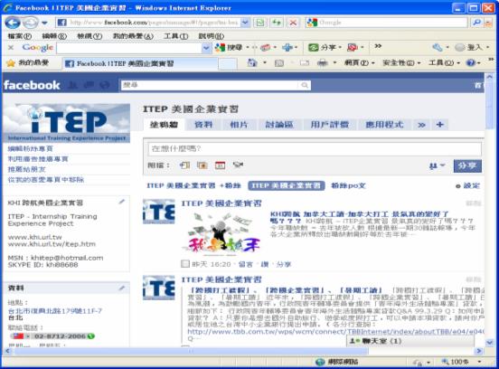Click the Facebook notifications globe icon

pyautogui.click(x=105, y=85)
